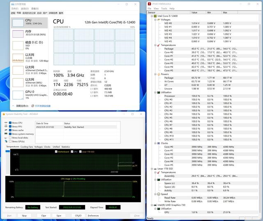Click the Stress system memory RAM icon
Viewport: 263px width, 221px height.
click(x=6, y=134)
